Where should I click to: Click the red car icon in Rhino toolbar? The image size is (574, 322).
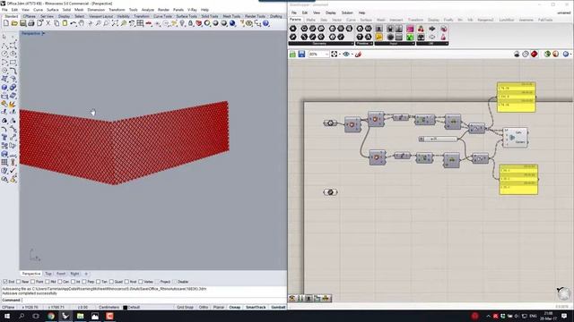click(149, 23)
